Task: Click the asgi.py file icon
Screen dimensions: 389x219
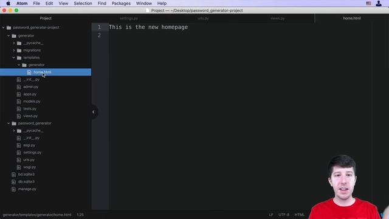Action: (19, 145)
